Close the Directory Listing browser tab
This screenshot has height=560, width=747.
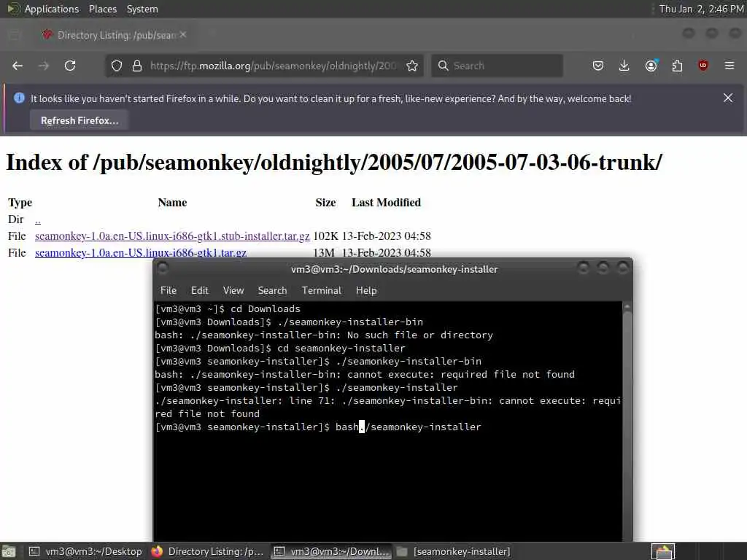click(x=183, y=35)
